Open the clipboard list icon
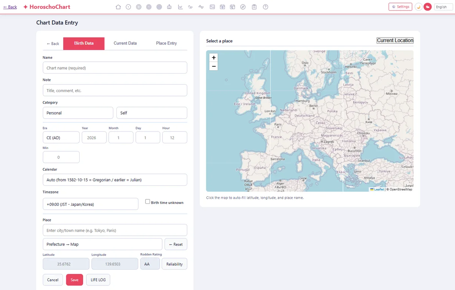Image resolution: width=455 pixels, height=290 pixels. coord(254,7)
